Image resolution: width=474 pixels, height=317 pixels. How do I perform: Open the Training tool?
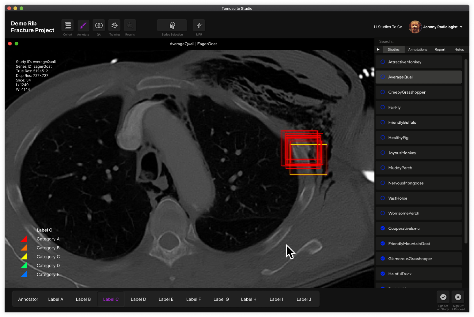[x=114, y=25]
